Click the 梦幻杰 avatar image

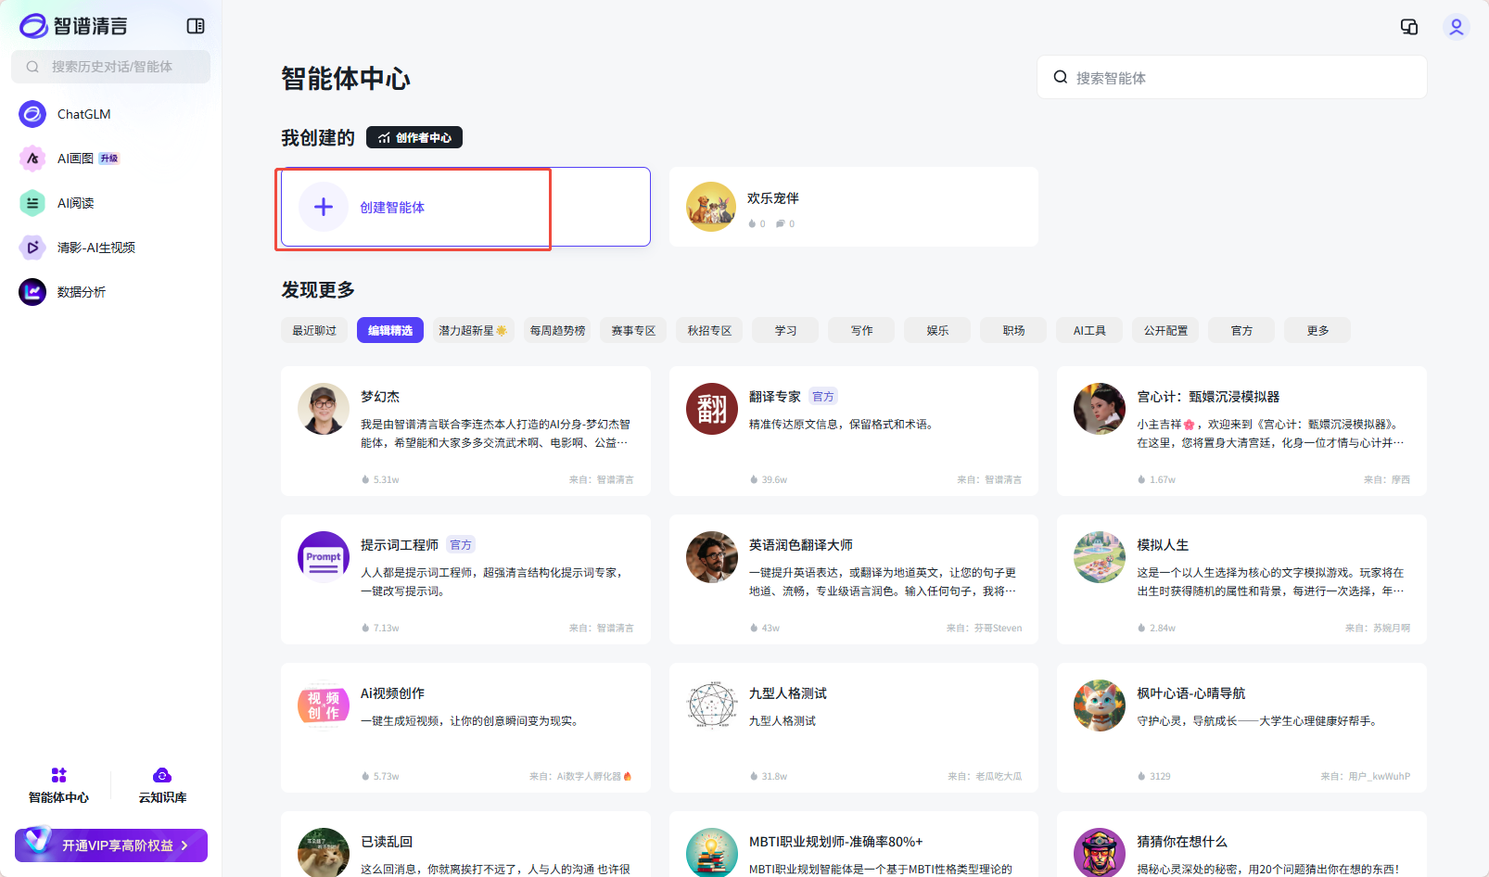(x=324, y=409)
